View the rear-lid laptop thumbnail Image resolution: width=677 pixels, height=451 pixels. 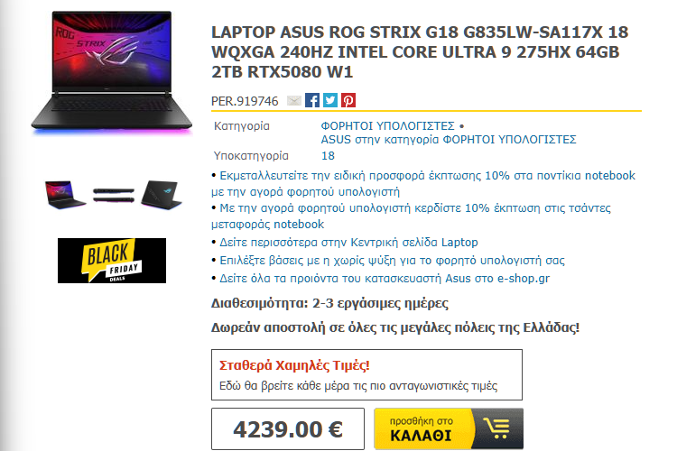pos(161,195)
